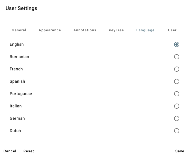Screen dimensions: 189x157
Task: Select the Romanian radio button
Action: 177,57
